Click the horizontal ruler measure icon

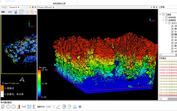click(24, 107)
